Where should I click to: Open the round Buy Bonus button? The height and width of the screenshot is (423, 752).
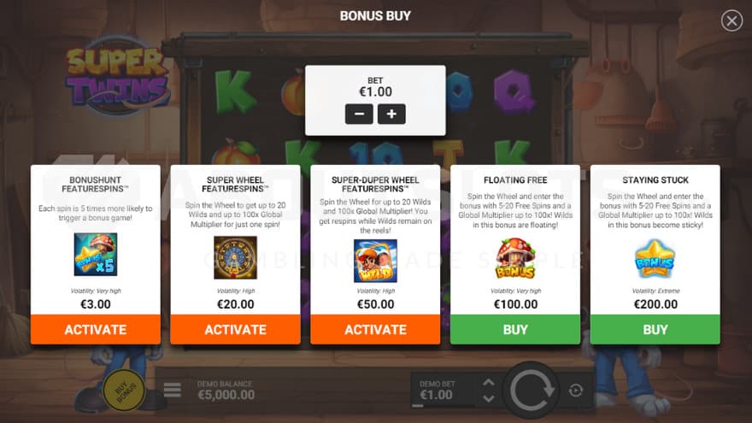coord(124,391)
